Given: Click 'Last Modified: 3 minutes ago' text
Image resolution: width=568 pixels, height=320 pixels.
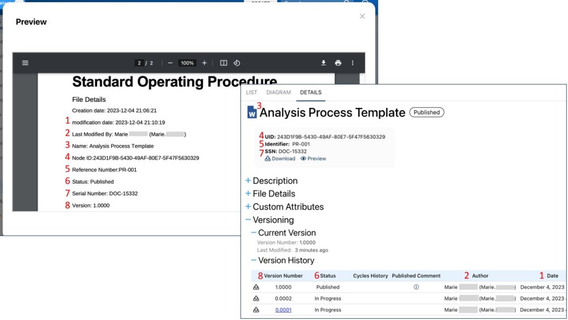Looking at the screenshot, I should point(293,250).
